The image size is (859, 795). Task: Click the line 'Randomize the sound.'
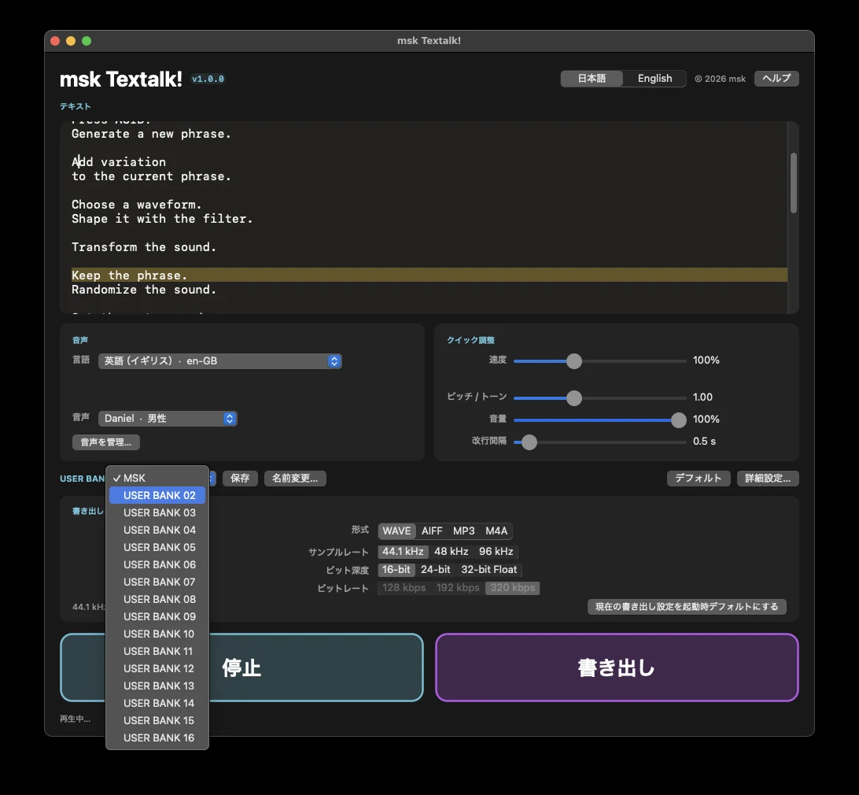tap(144, 290)
